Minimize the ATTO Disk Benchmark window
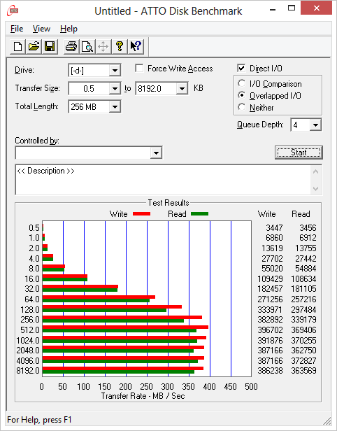Viewport: 337px width, 431px height. [273, 9]
